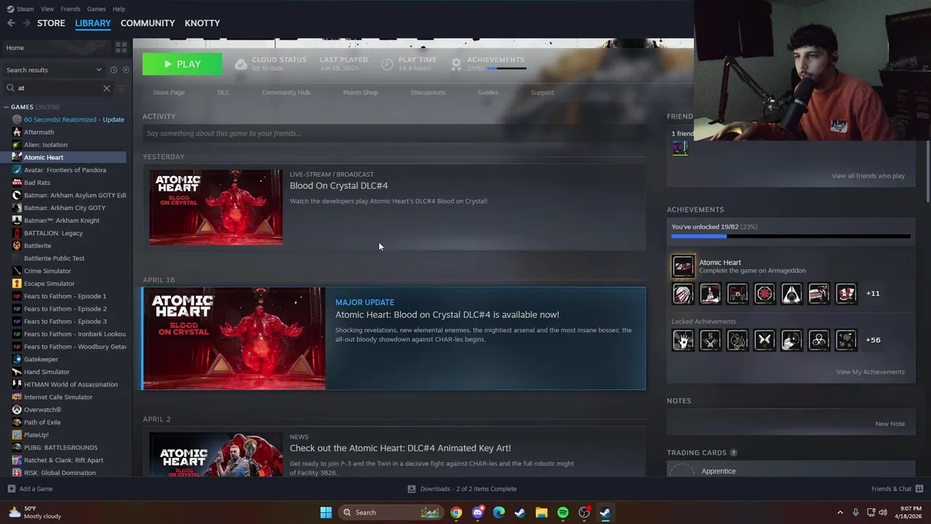Click the friend avatar who plays

680,148
